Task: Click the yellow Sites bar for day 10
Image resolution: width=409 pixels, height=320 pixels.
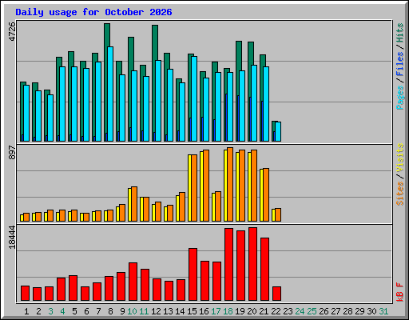Action: tap(129, 205)
